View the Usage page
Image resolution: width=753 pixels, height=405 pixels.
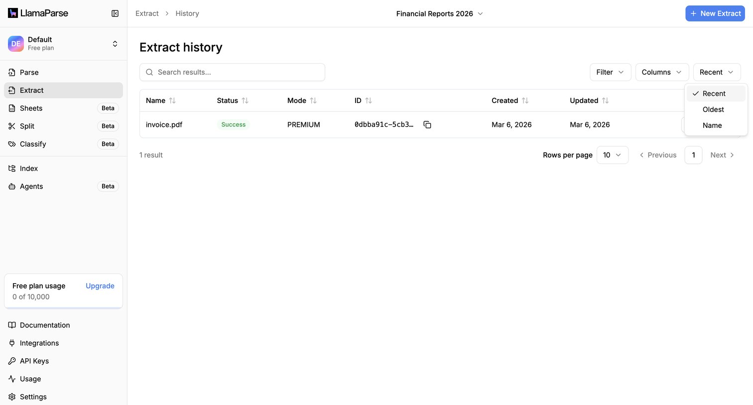[x=63, y=379]
